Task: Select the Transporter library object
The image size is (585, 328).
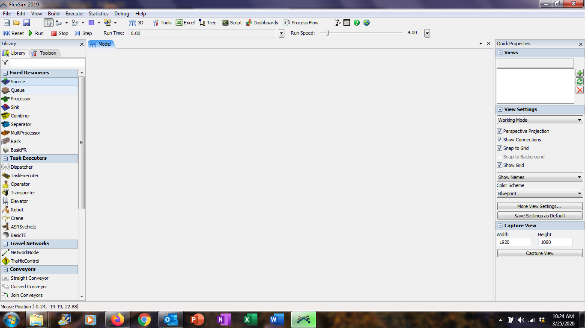Action: click(x=39, y=193)
